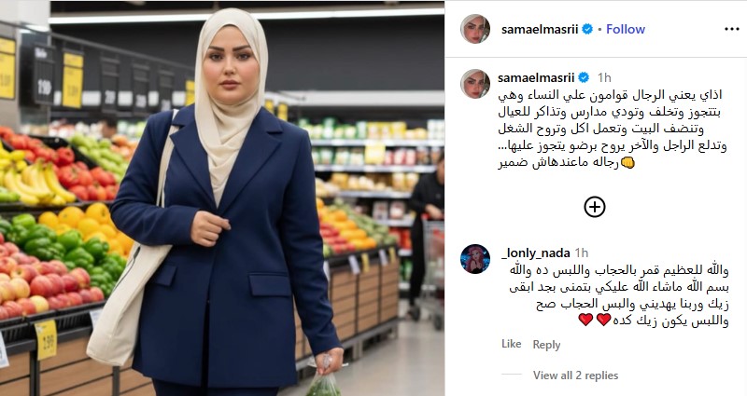Image resolution: width=747 pixels, height=396 pixels.
Task: Click the comment's 1h timestamp
Action: pyautogui.click(x=581, y=253)
